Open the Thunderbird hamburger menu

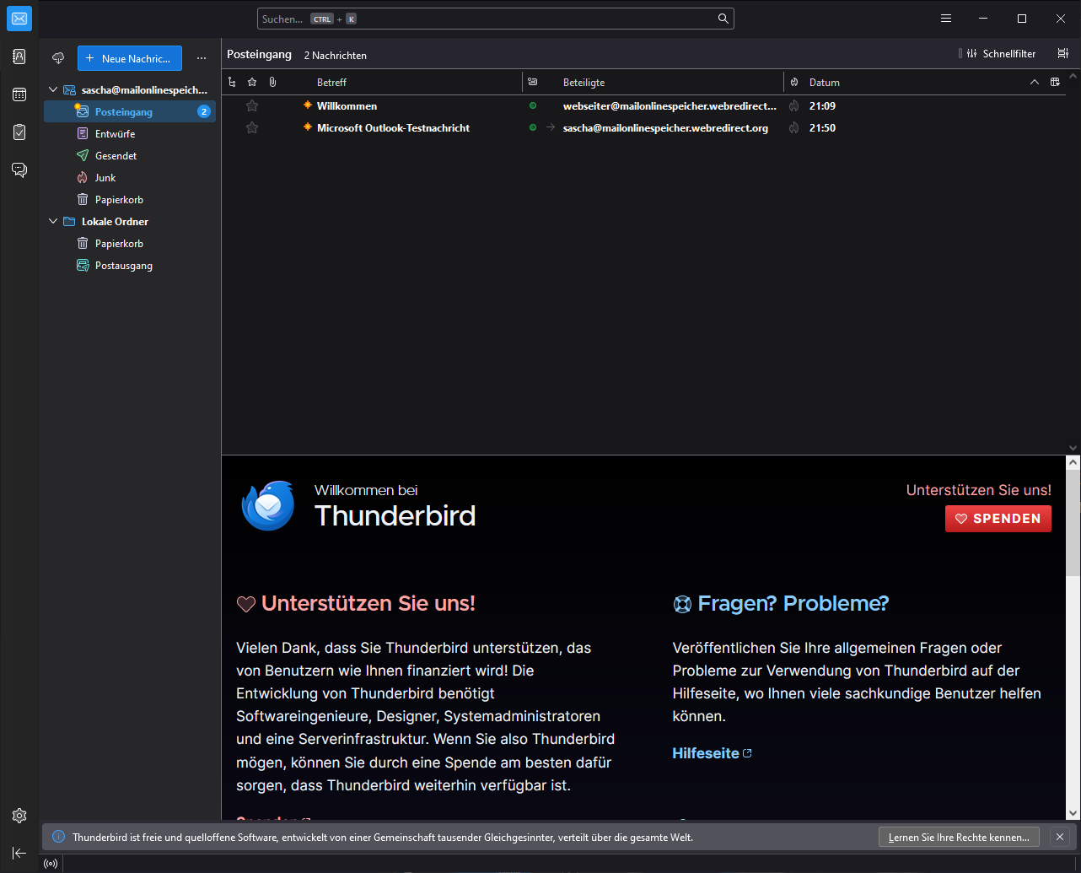[946, 19]
